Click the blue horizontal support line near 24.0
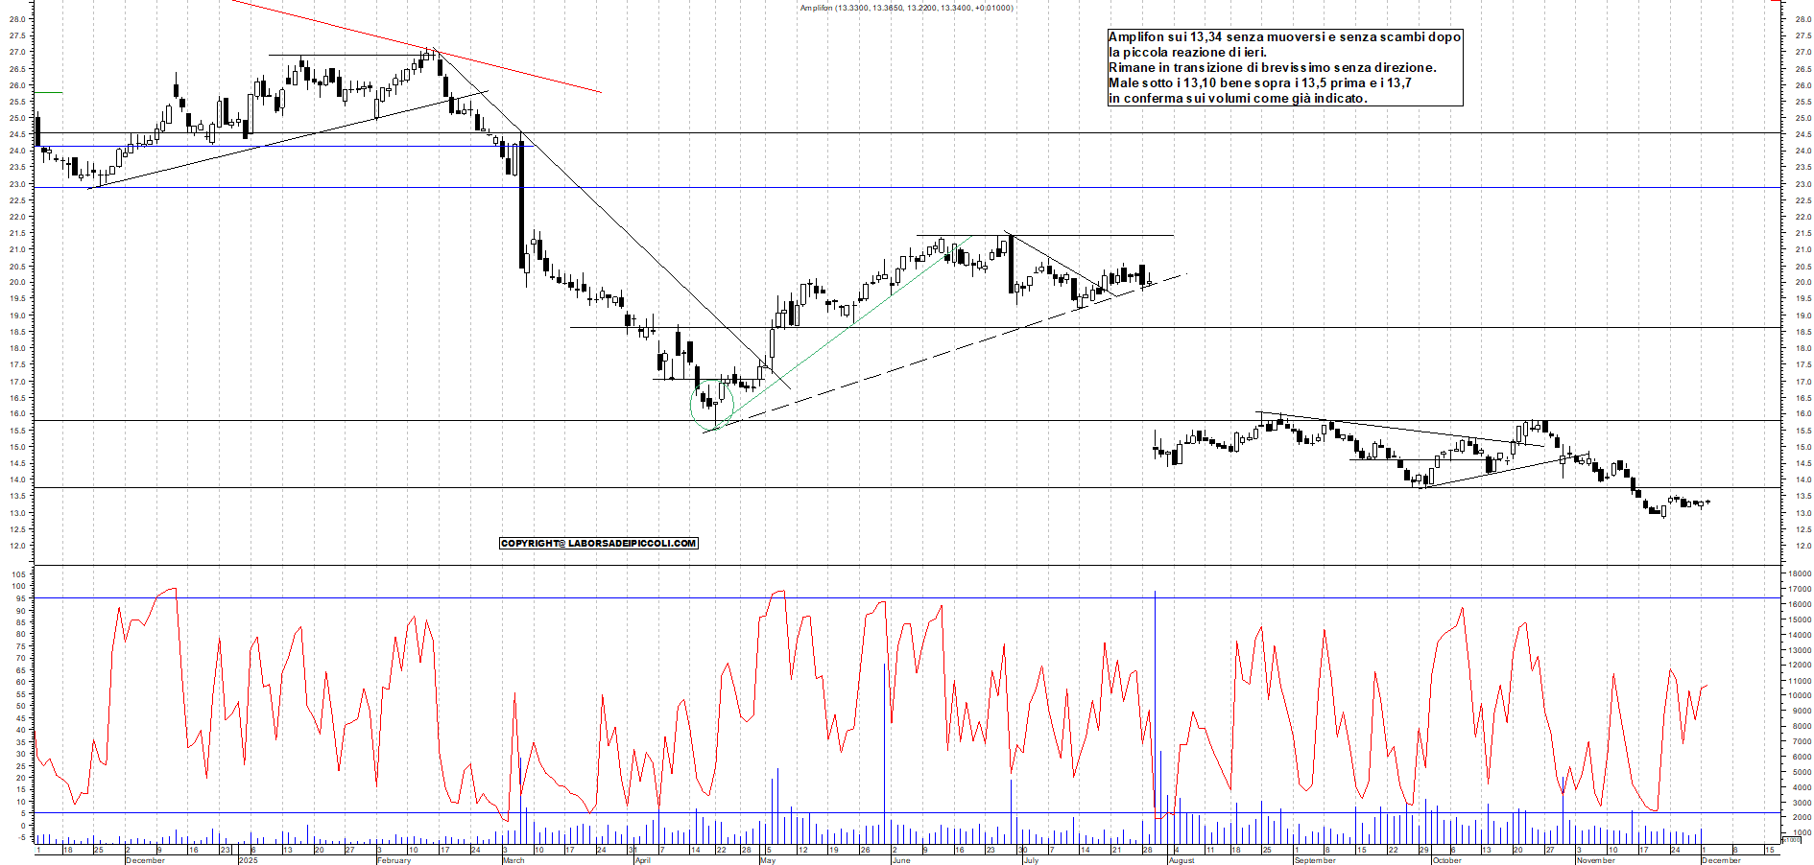Screen dimensions: 1814x865 click(288, 145)
